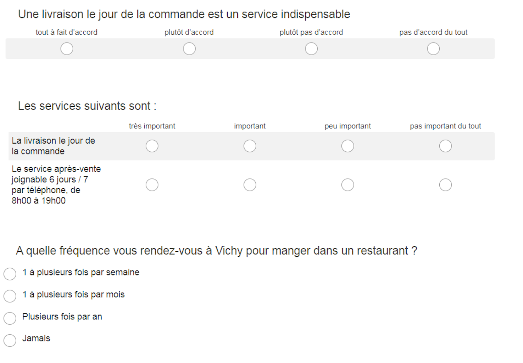Select "Plusieurs fois par an"
Image resolution: width=523 pixels, height=363 pixels.
[10, 318]
